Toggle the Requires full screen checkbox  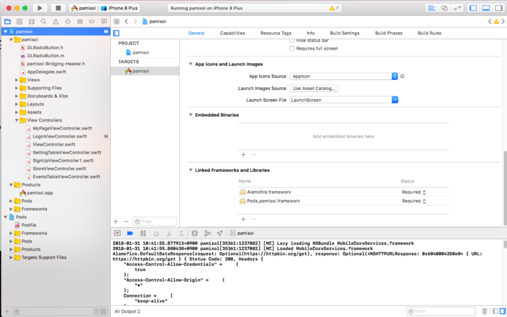[x=292, y=49]
